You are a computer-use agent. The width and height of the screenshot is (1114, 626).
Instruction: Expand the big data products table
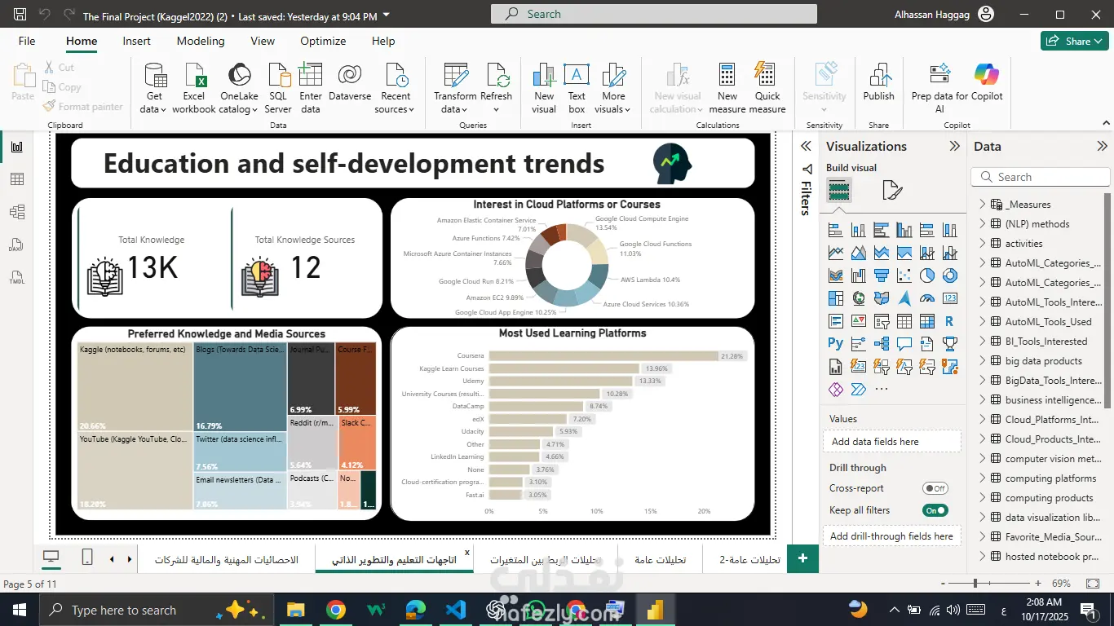[983, 361]
